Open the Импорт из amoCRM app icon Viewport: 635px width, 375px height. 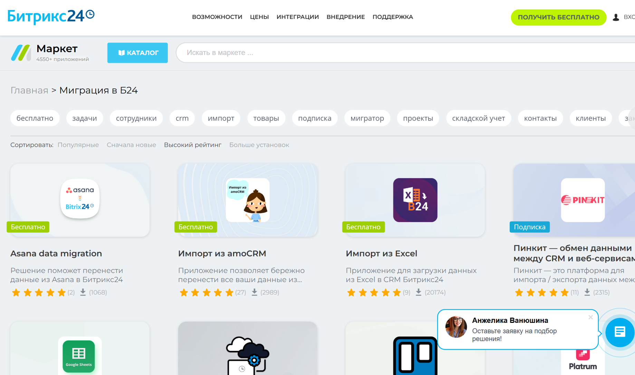coord(248,200)
